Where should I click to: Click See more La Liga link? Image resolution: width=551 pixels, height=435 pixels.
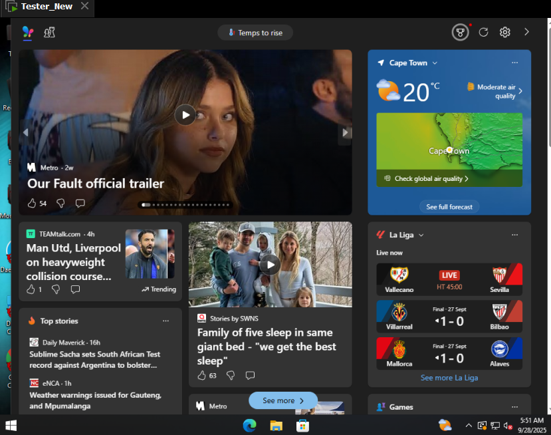click(449, 378)
